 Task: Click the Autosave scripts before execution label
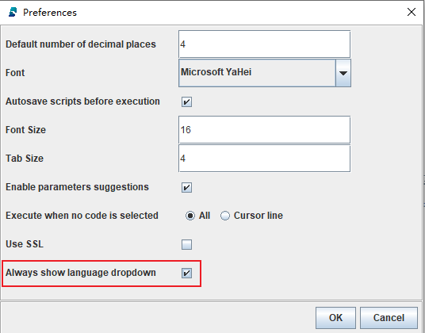[x=82, y=101]
